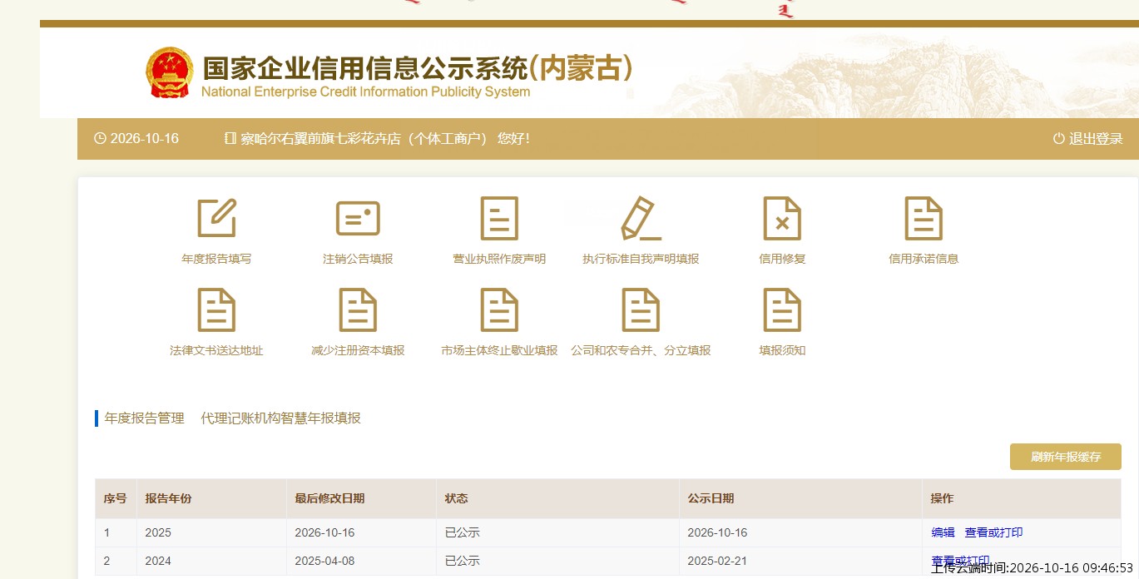This screenshot has height=579, width=1139.
Task: Click the 营业执照作废声明 document icon
Action: point(499,218)
